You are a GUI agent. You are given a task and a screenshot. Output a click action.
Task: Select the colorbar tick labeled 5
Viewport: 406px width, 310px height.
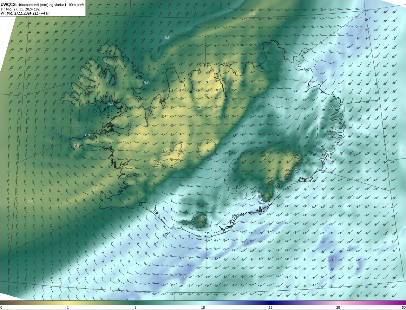pos(135,307)
